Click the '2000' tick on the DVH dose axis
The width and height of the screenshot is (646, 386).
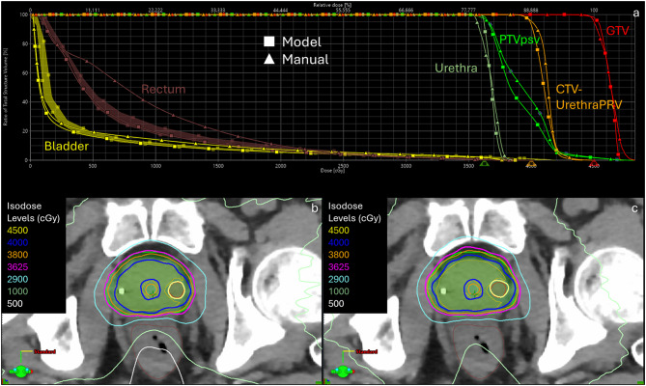coord(281,166)
